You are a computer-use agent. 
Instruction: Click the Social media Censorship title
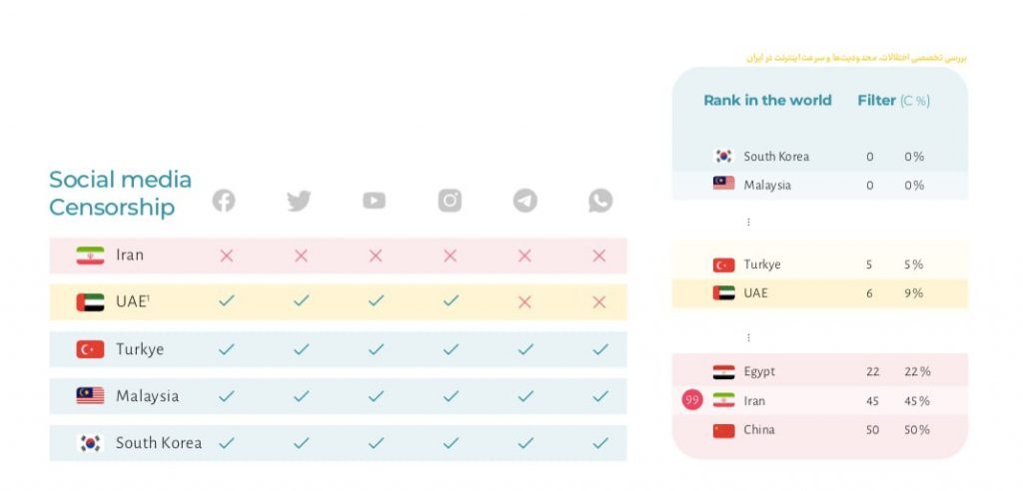tap(121, 193)
